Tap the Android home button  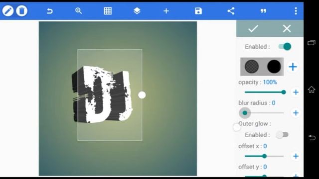click(x=311, y=89)
